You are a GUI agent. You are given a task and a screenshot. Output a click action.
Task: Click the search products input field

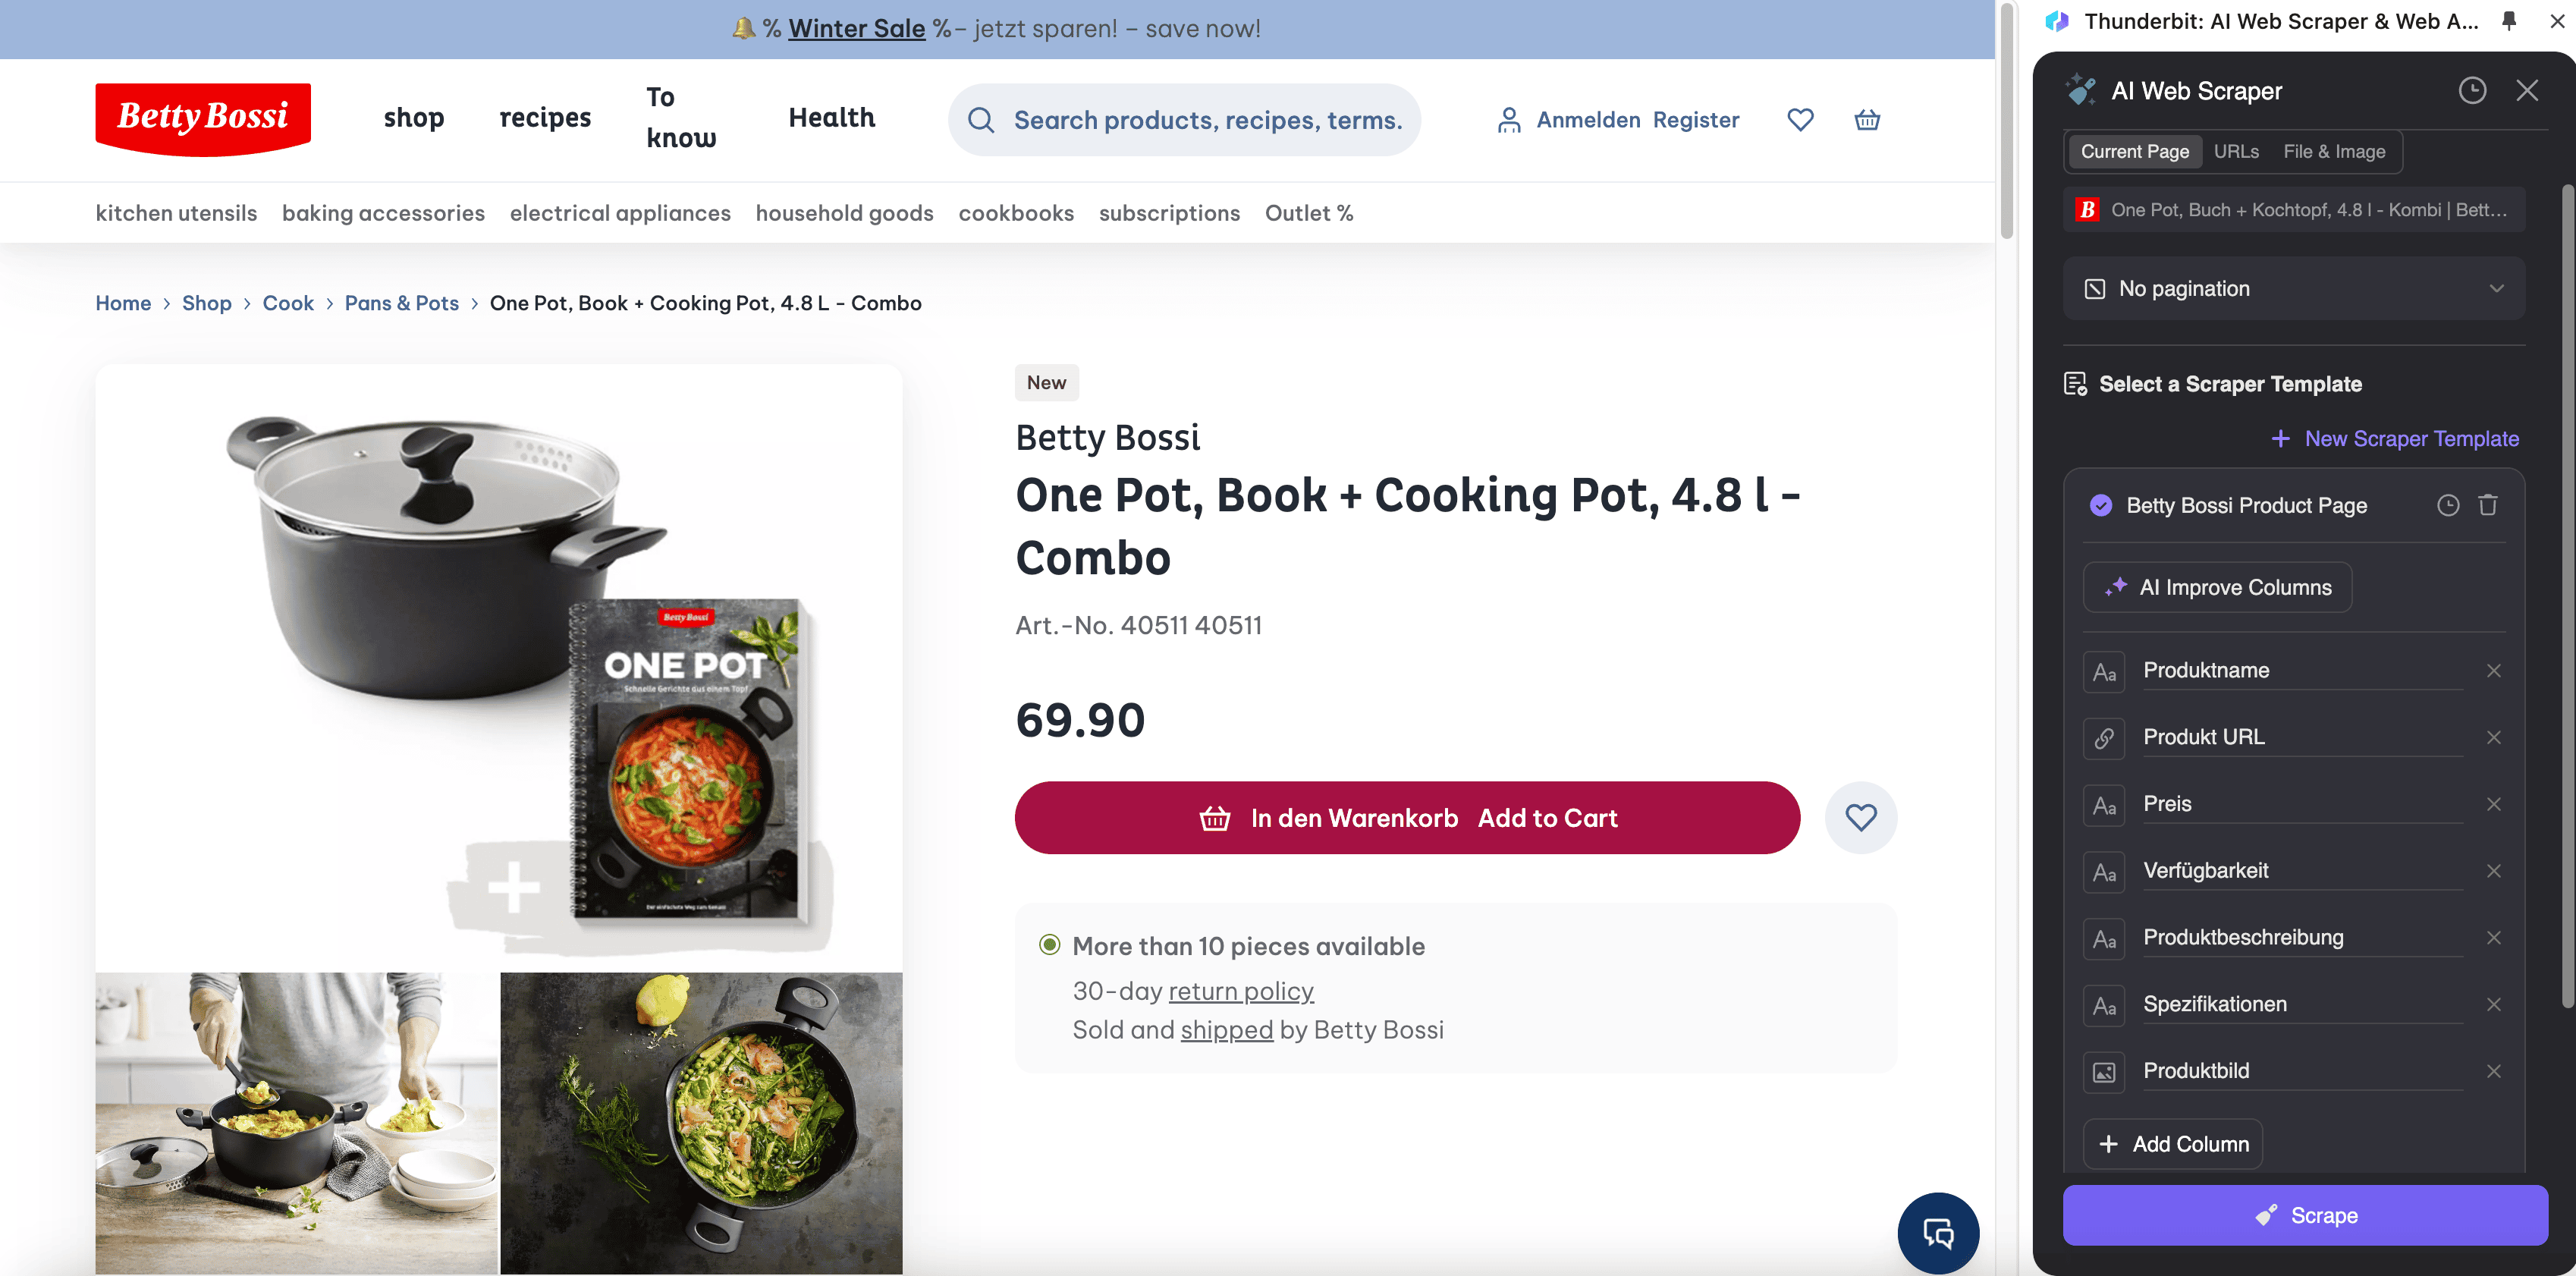coord(1207,120)
